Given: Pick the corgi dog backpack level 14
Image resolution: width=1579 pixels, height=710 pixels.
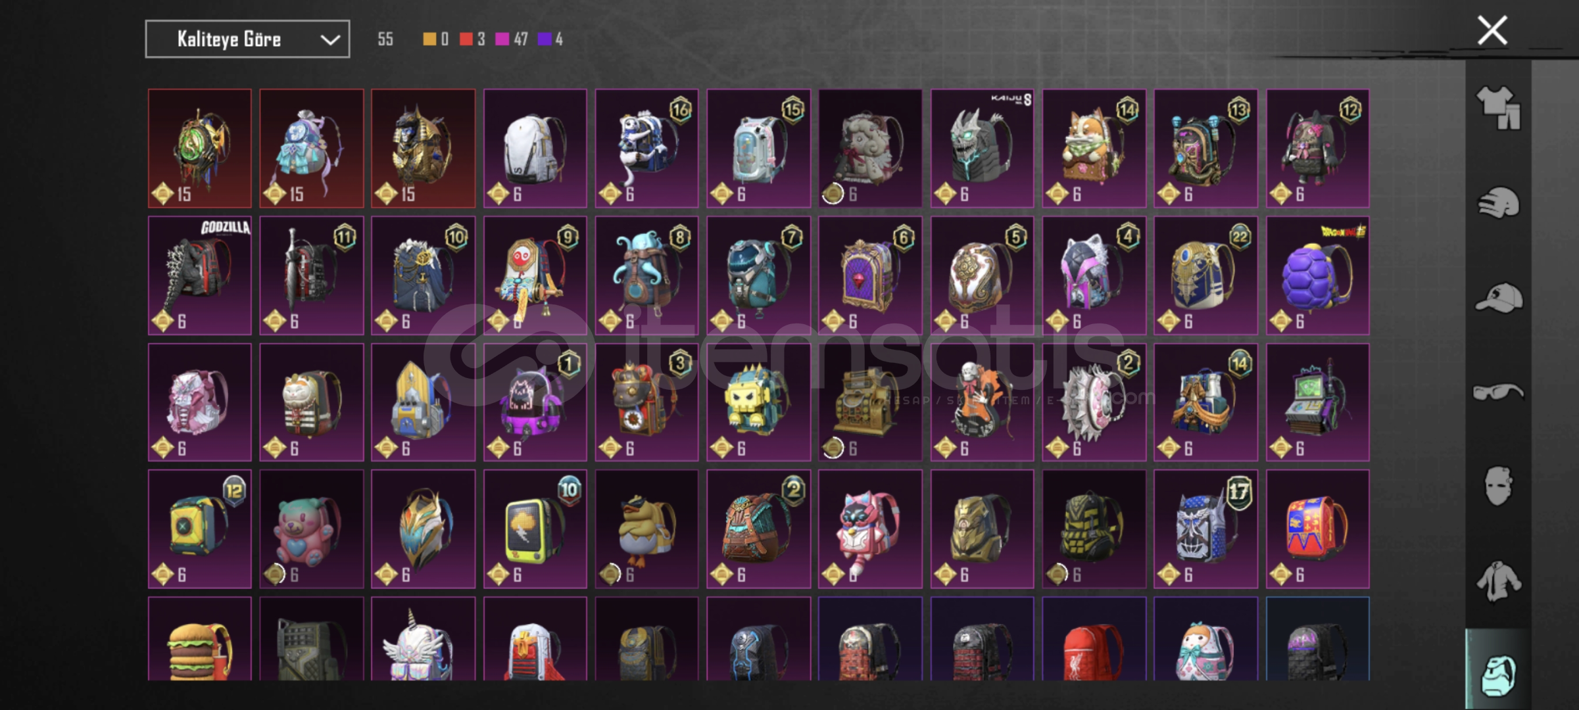Looking at the screenshot, I should [1094, 149].
